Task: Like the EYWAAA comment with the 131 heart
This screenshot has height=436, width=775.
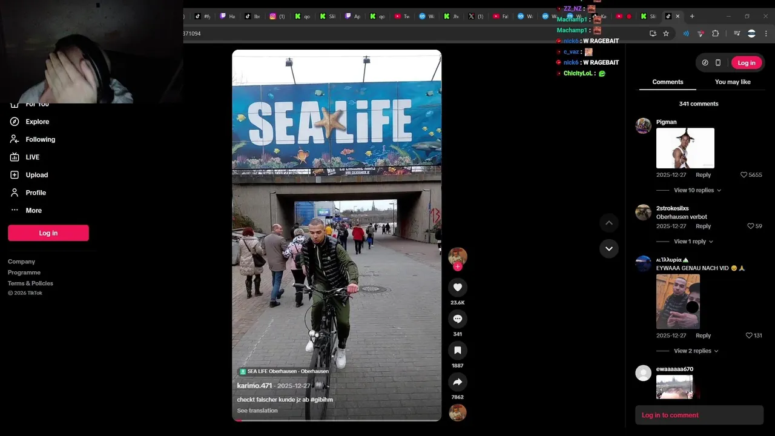Action: point(749,335)
